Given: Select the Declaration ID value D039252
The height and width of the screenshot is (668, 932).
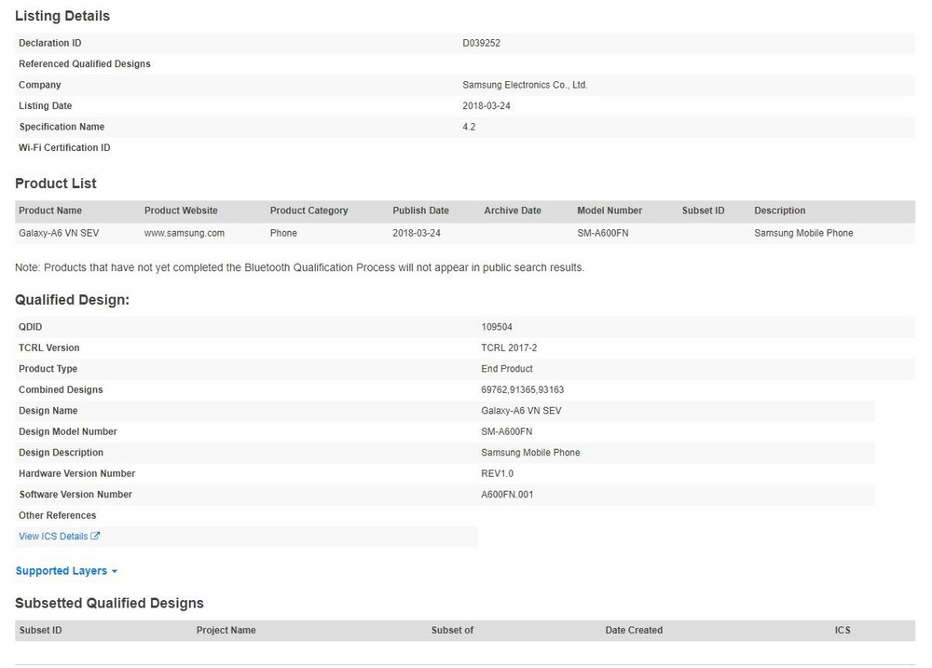Looking at the screenshot, I should [x=482, y=43].
